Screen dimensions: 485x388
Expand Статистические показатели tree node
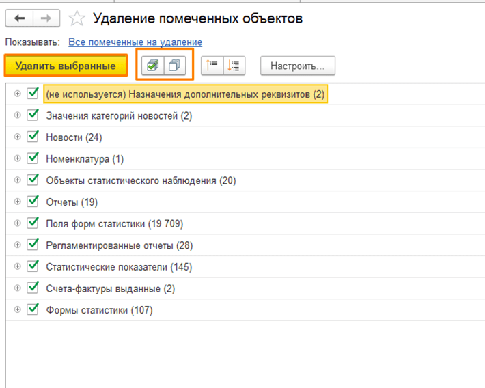[x=17, y=267]
